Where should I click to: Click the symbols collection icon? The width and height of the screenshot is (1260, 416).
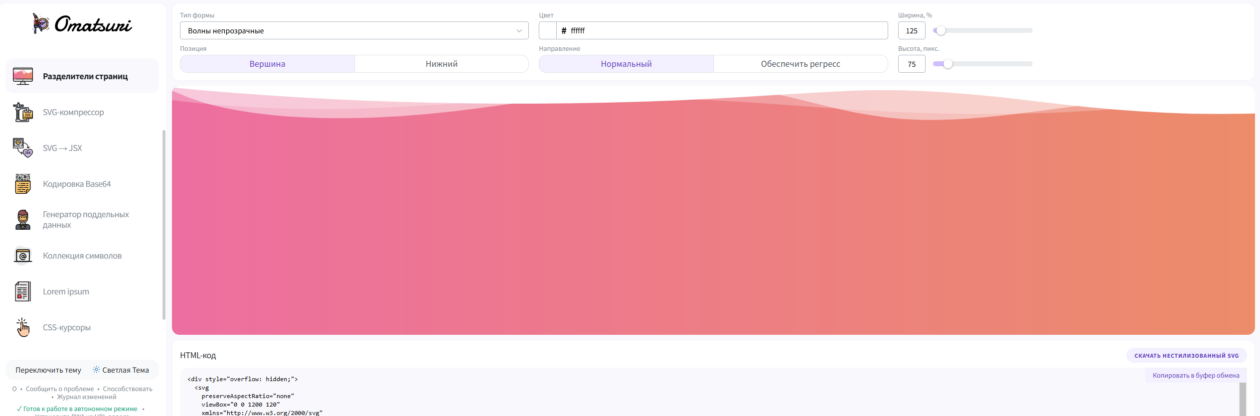coord(23,256)
